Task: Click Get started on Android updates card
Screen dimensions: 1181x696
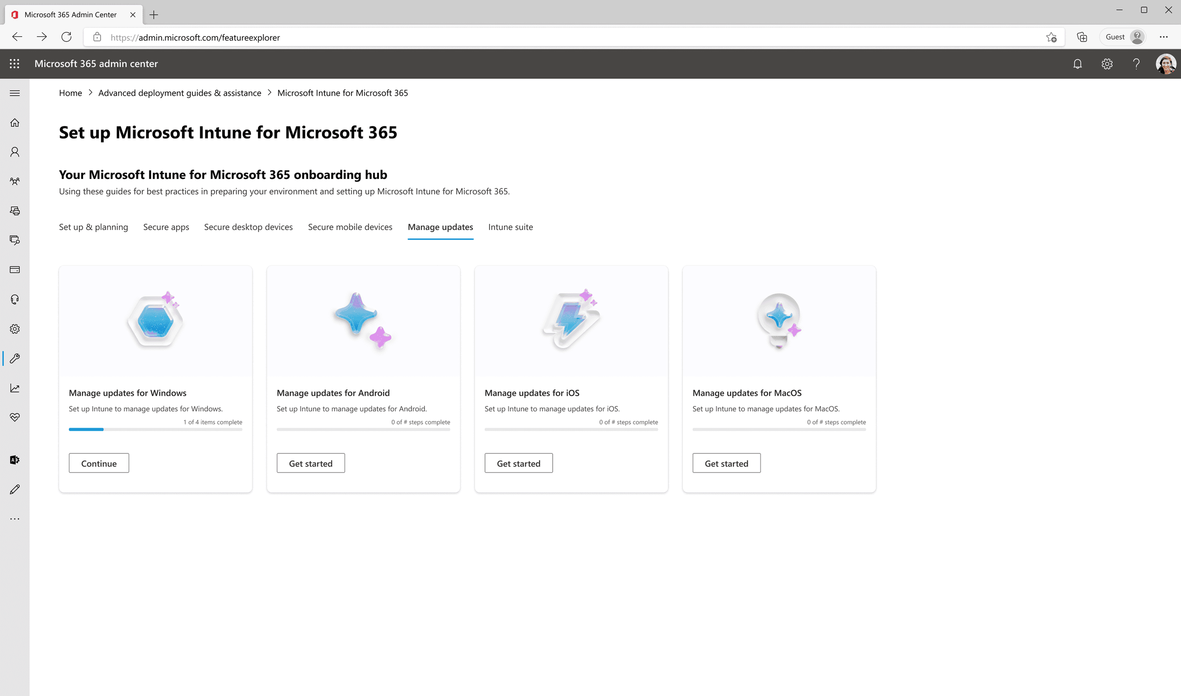Action: coord(310,463)
